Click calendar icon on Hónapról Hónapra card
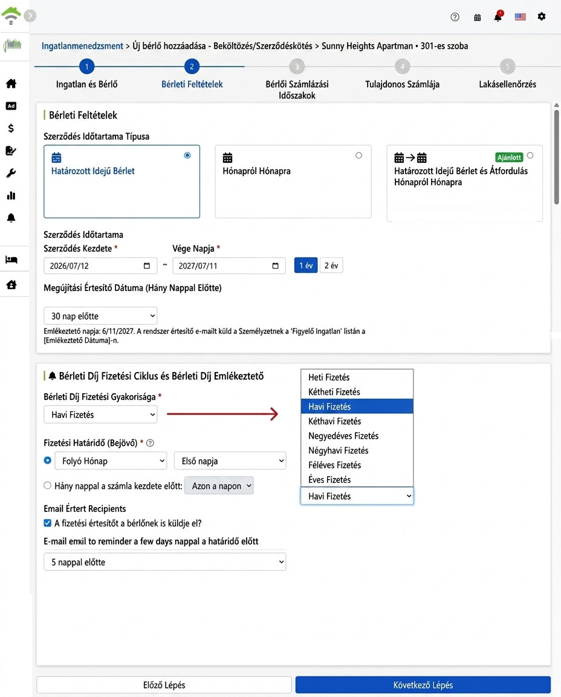The image size is (561, 697). coord(227,157)
